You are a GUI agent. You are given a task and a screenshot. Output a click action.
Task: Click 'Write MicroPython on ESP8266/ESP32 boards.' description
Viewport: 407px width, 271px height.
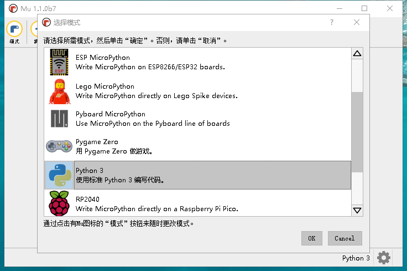click(x=150, y=67)
